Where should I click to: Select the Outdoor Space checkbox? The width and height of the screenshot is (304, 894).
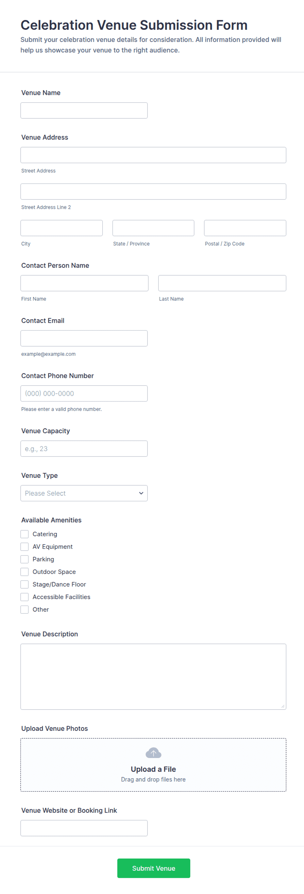coord(24,572)
